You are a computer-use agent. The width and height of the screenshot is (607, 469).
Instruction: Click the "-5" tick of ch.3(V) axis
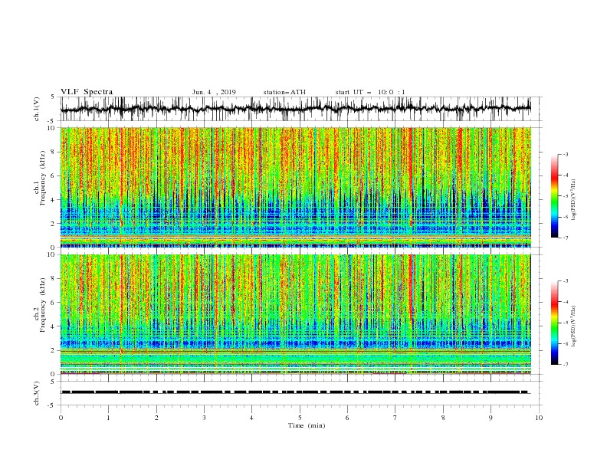tap(51, 405)
